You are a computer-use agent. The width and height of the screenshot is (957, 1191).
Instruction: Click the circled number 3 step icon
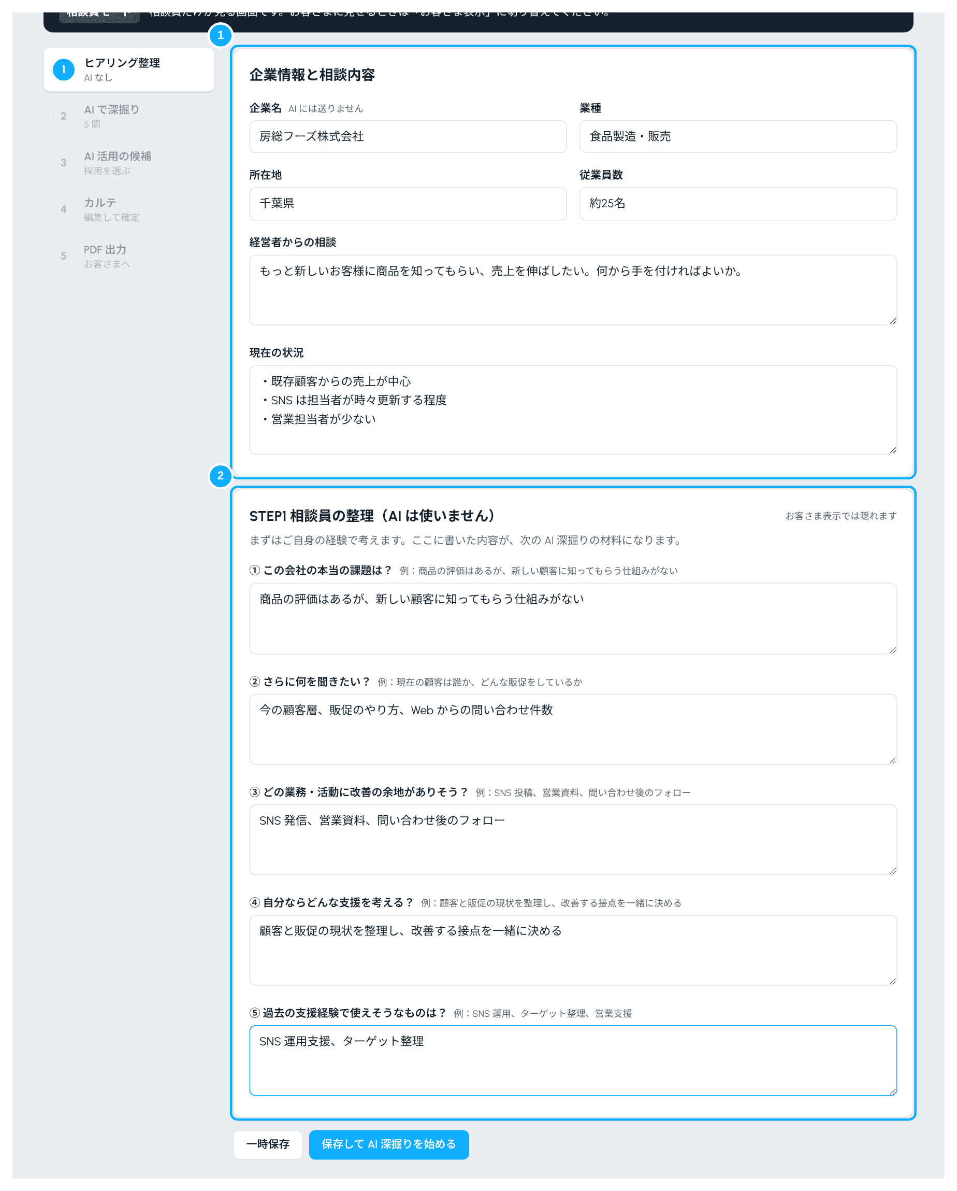pos(64,163)
